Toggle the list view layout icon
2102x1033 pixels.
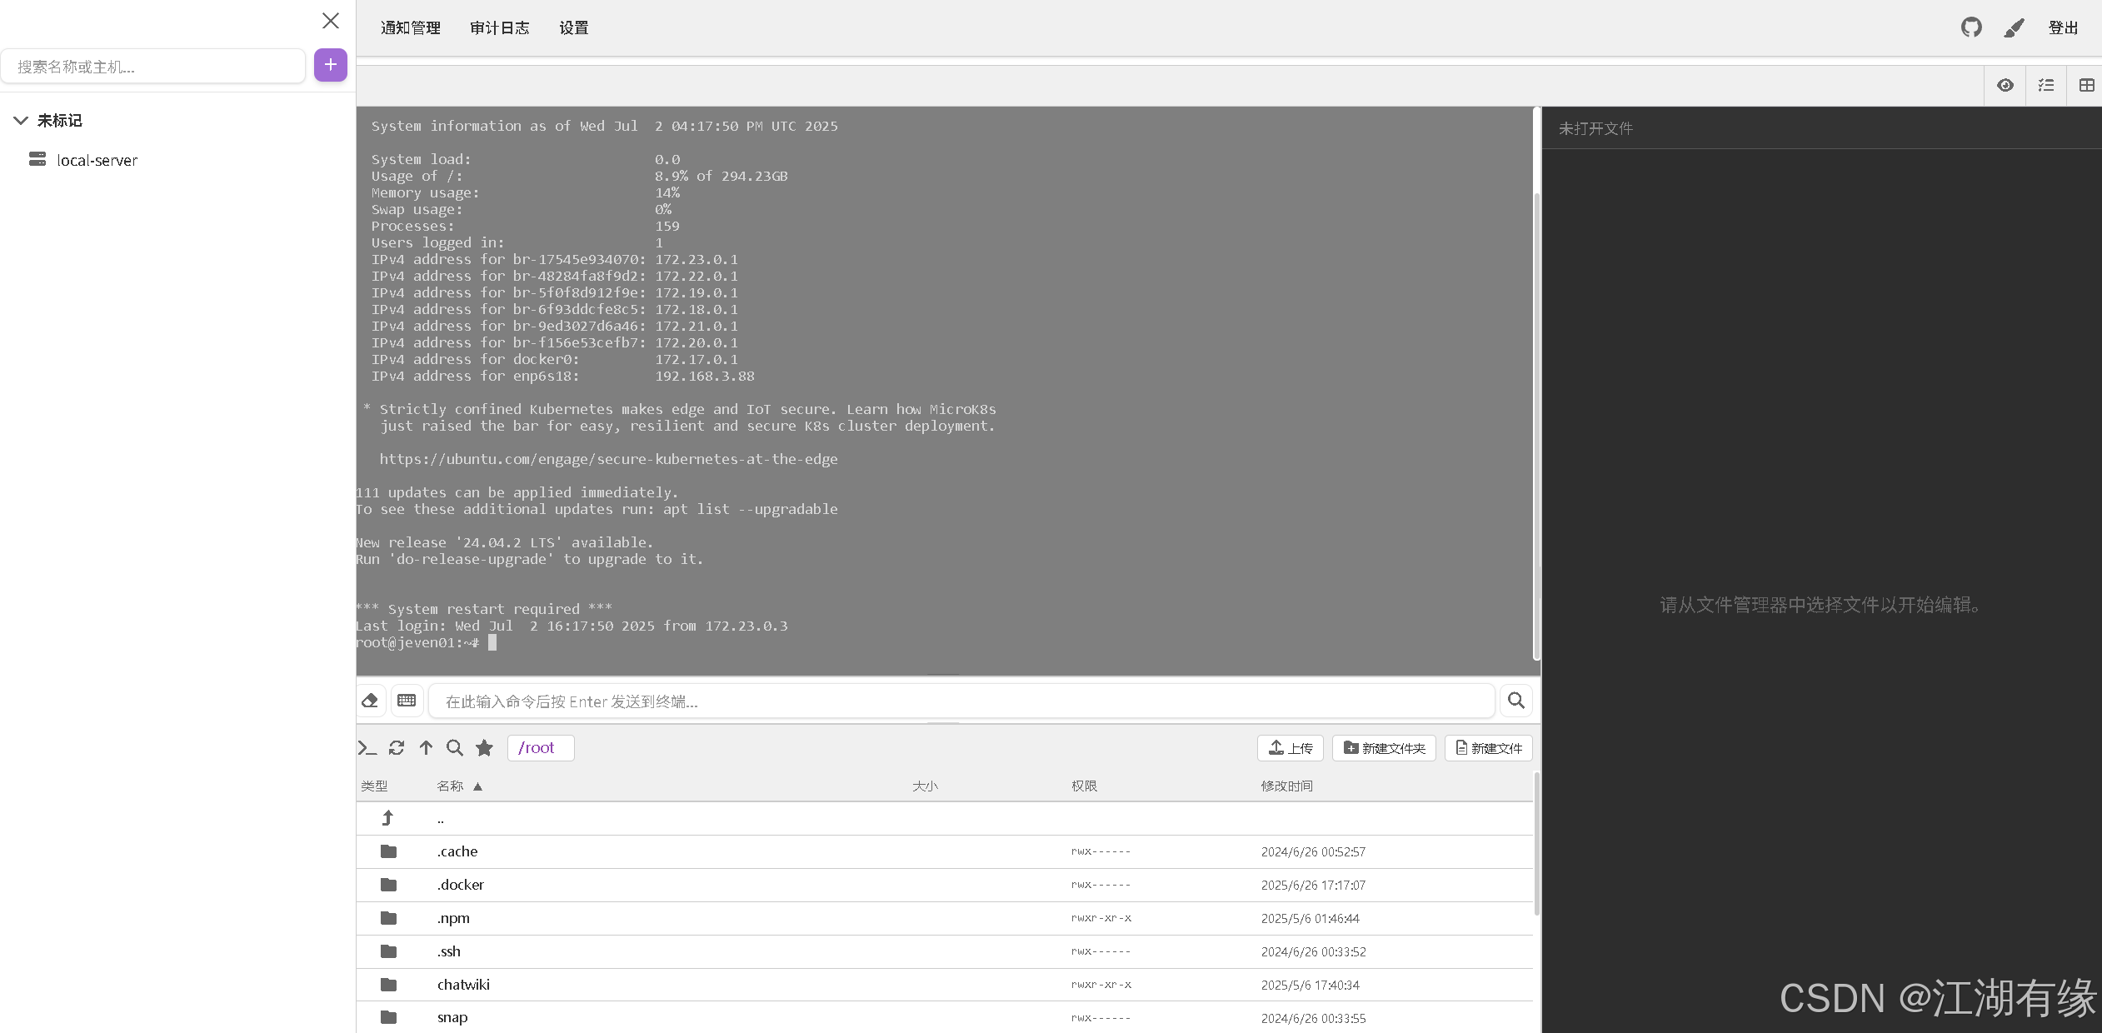click(x=2046, y=85)
